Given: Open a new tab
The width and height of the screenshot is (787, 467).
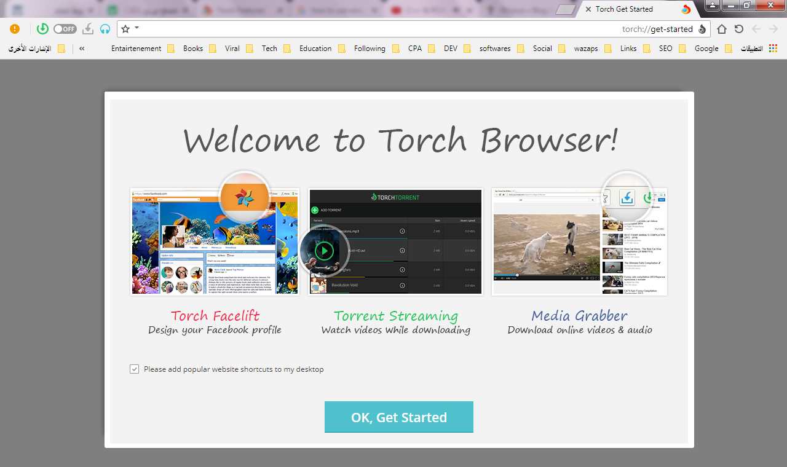Looking at the screenshot, I should pos(566,9).
